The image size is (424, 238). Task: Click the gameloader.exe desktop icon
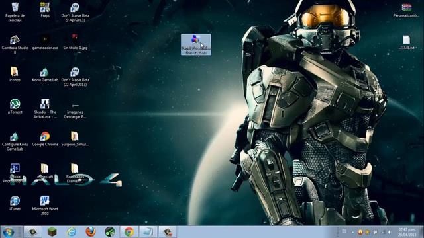tap(45, 42)
